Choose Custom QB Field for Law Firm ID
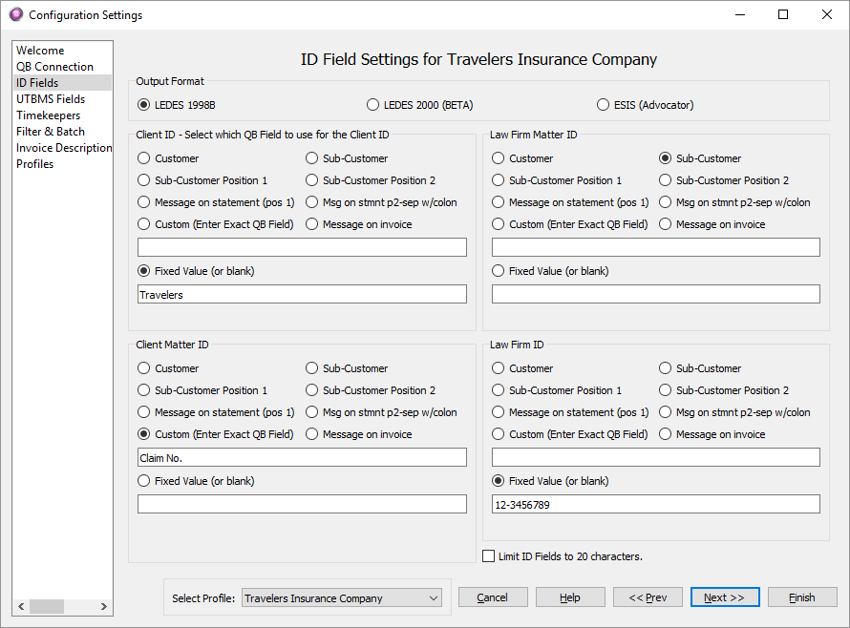 (570, 434)
